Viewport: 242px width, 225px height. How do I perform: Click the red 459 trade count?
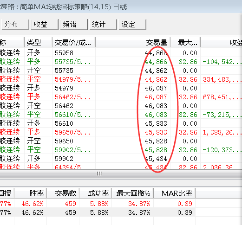[71, 204]
